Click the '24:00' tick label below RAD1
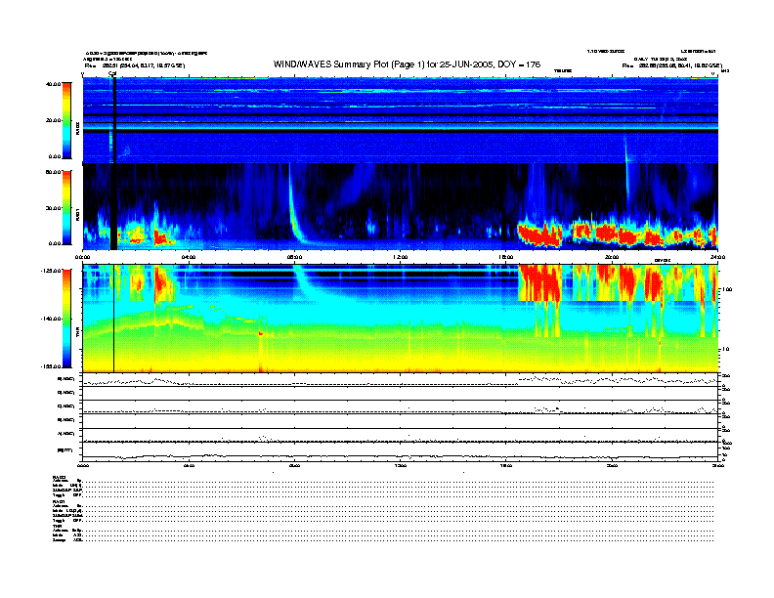This screenshot has height=598, width=774. coord(717,257)
